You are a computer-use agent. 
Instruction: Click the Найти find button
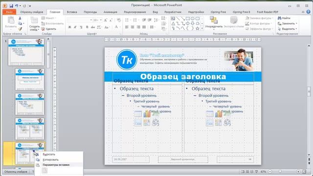click(284, 18)
